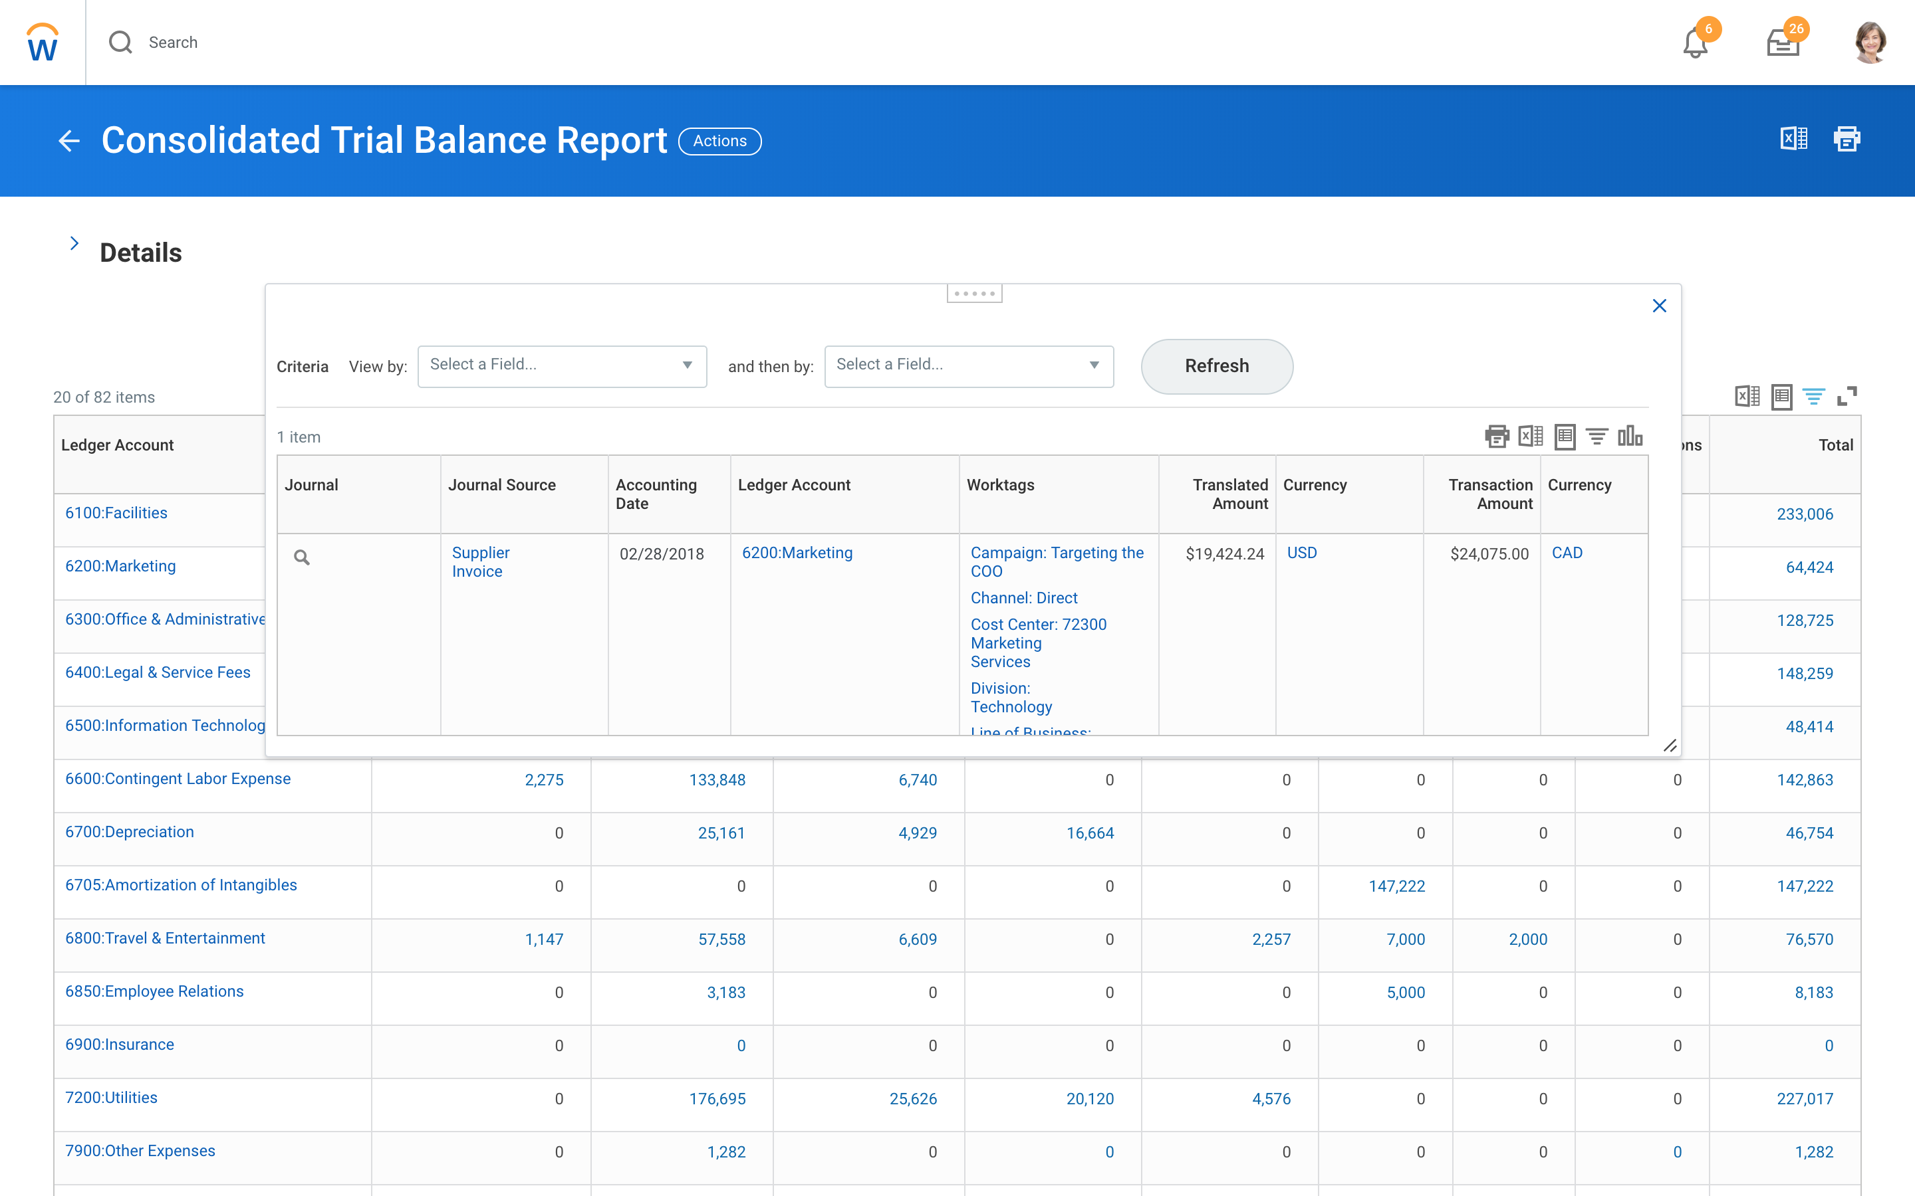Toggle fullscreen for main grid
Viewport: 1915px width, 1196px height.
1847,396
